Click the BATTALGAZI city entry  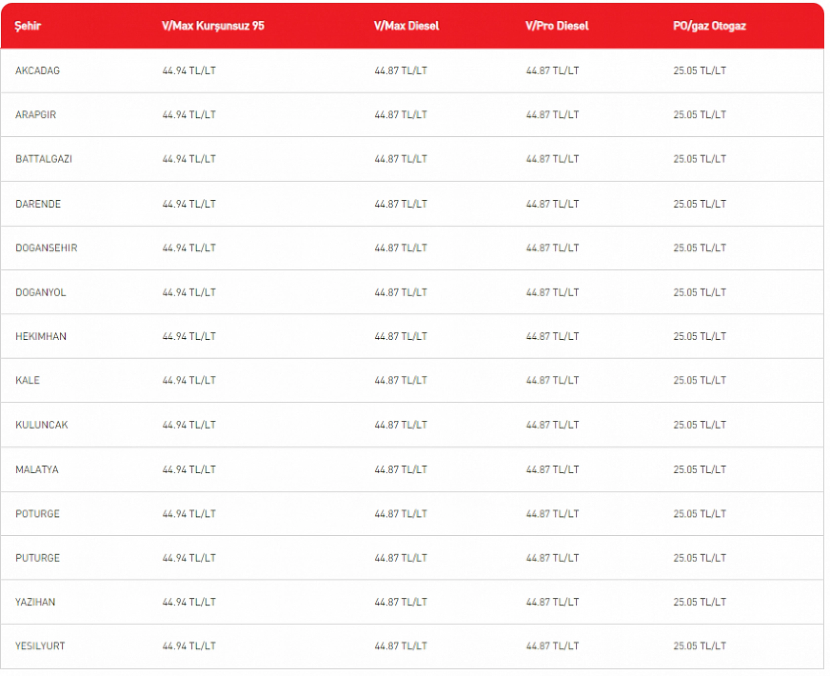(43, 159)
